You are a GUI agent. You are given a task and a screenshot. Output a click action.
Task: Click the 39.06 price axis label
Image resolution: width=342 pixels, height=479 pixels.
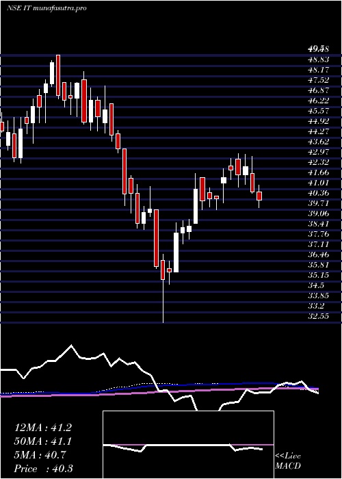tap(318, 213)
